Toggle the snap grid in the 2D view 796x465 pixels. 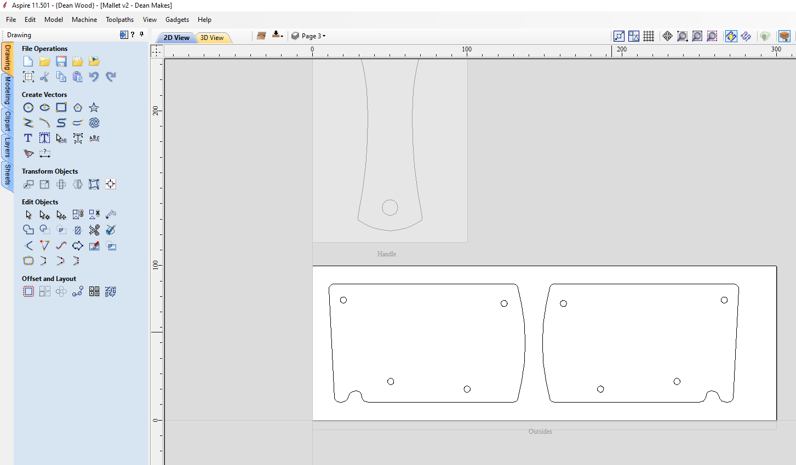pyautogui.click(x=649, y=36)
